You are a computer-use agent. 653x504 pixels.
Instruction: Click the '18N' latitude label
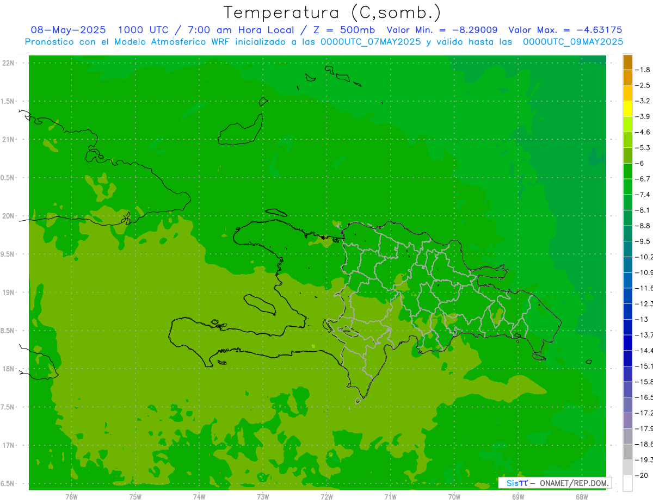[x=8, y=369]
